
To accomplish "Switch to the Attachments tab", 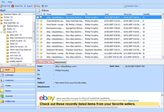I will click(x=60, y=62).
